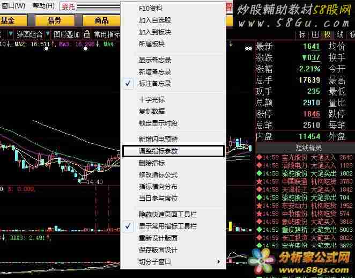Image resolution: width=355 pixels, height=278 pixels.
Task: Select the 涪陵电力 大笔买入 row
Action: [305, 165]
